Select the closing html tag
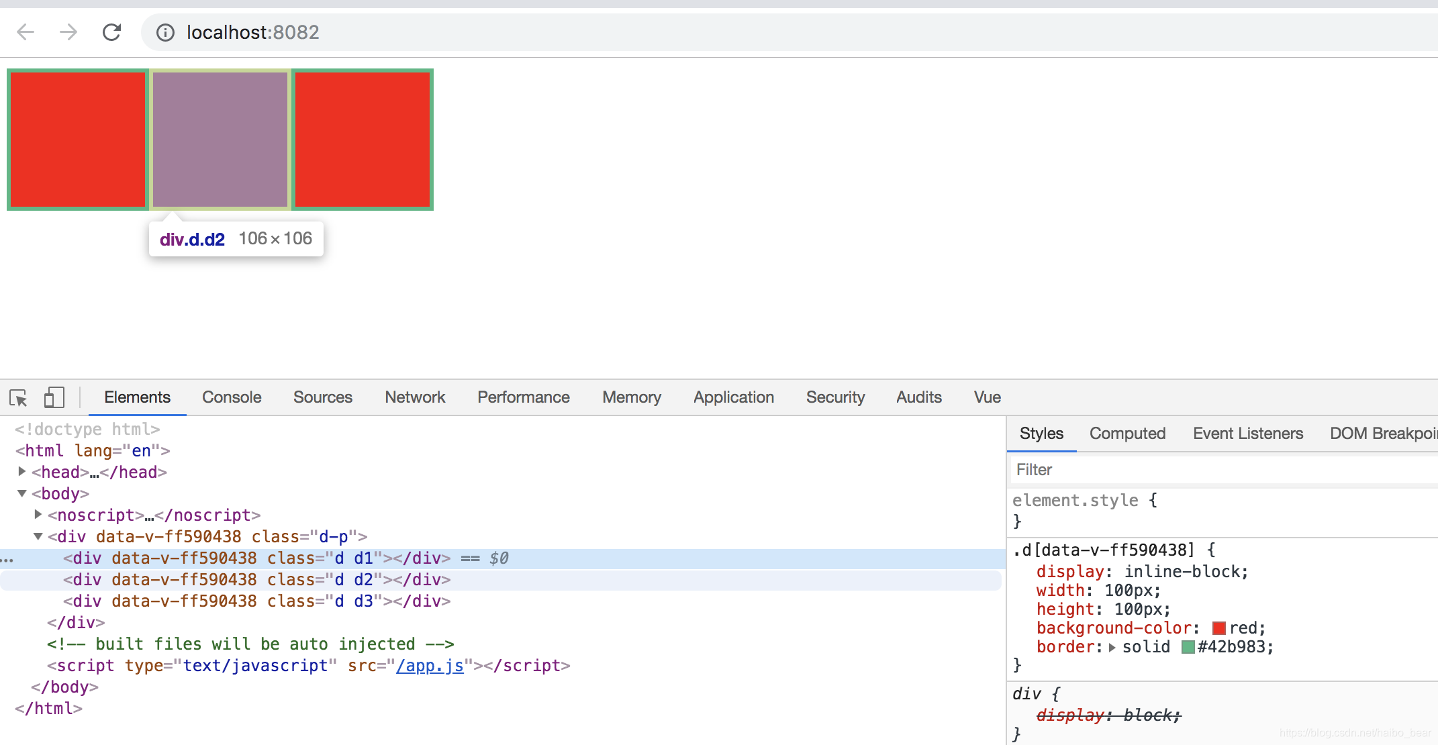Image resolution: width=1438 pixels, height=745 pixels. point(48,709)
